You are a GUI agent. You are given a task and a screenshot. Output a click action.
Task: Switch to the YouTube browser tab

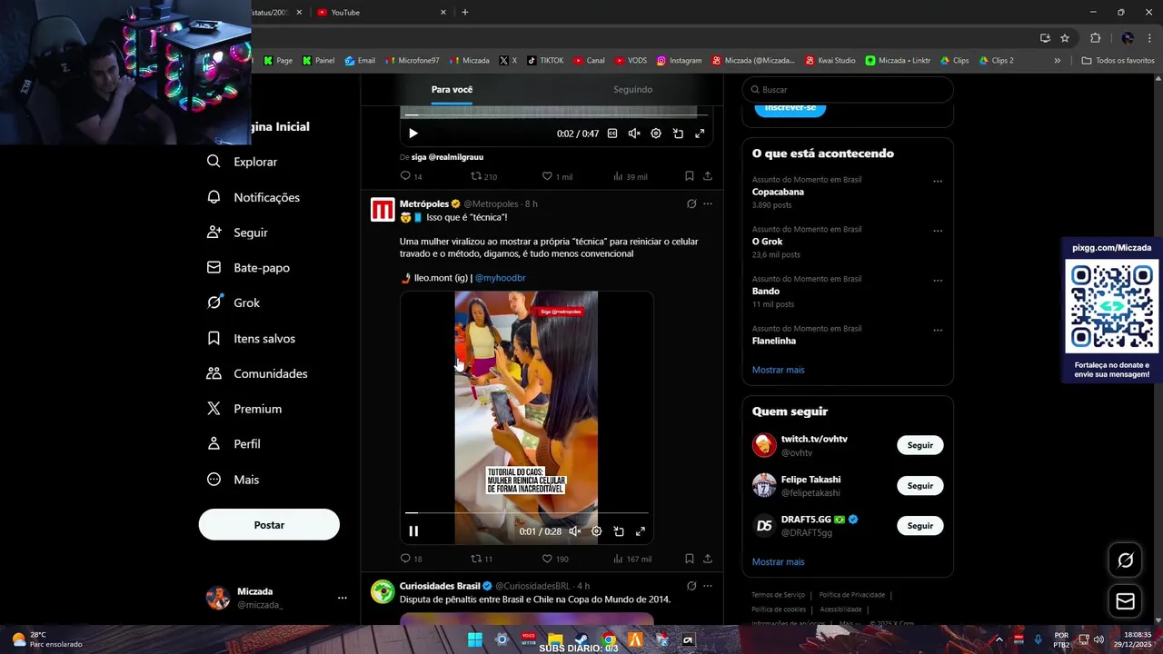click(380, 13)
